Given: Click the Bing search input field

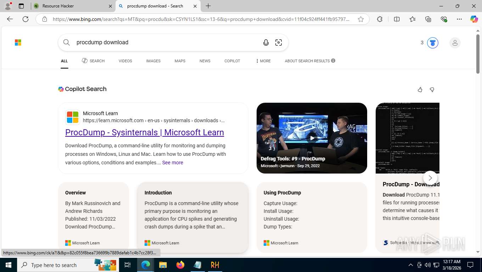Looking at the screenshot, I should (167, 42).
